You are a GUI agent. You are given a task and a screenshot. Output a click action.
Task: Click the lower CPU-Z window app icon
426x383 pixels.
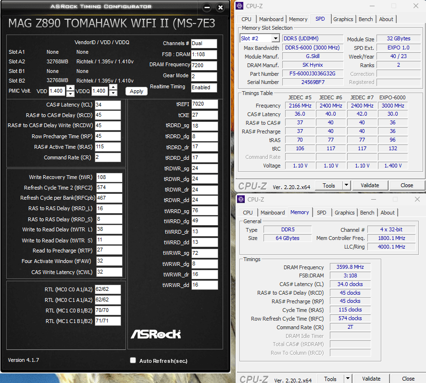pos(241,199)
